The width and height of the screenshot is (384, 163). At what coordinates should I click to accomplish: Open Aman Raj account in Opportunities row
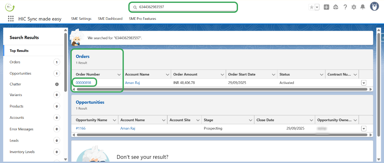128,128
